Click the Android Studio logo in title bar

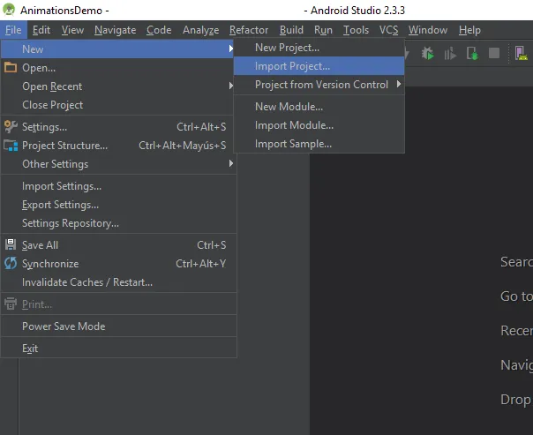coord(9,10)
